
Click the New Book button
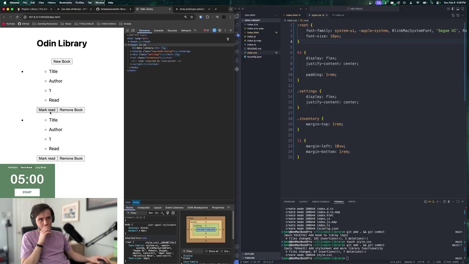coord(62,61)
